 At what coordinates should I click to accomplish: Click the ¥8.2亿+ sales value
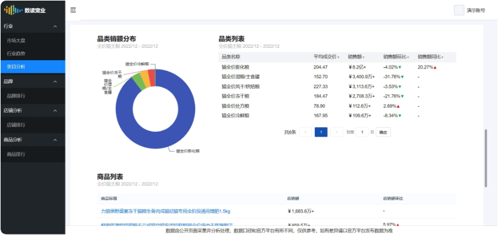point(357,67)
